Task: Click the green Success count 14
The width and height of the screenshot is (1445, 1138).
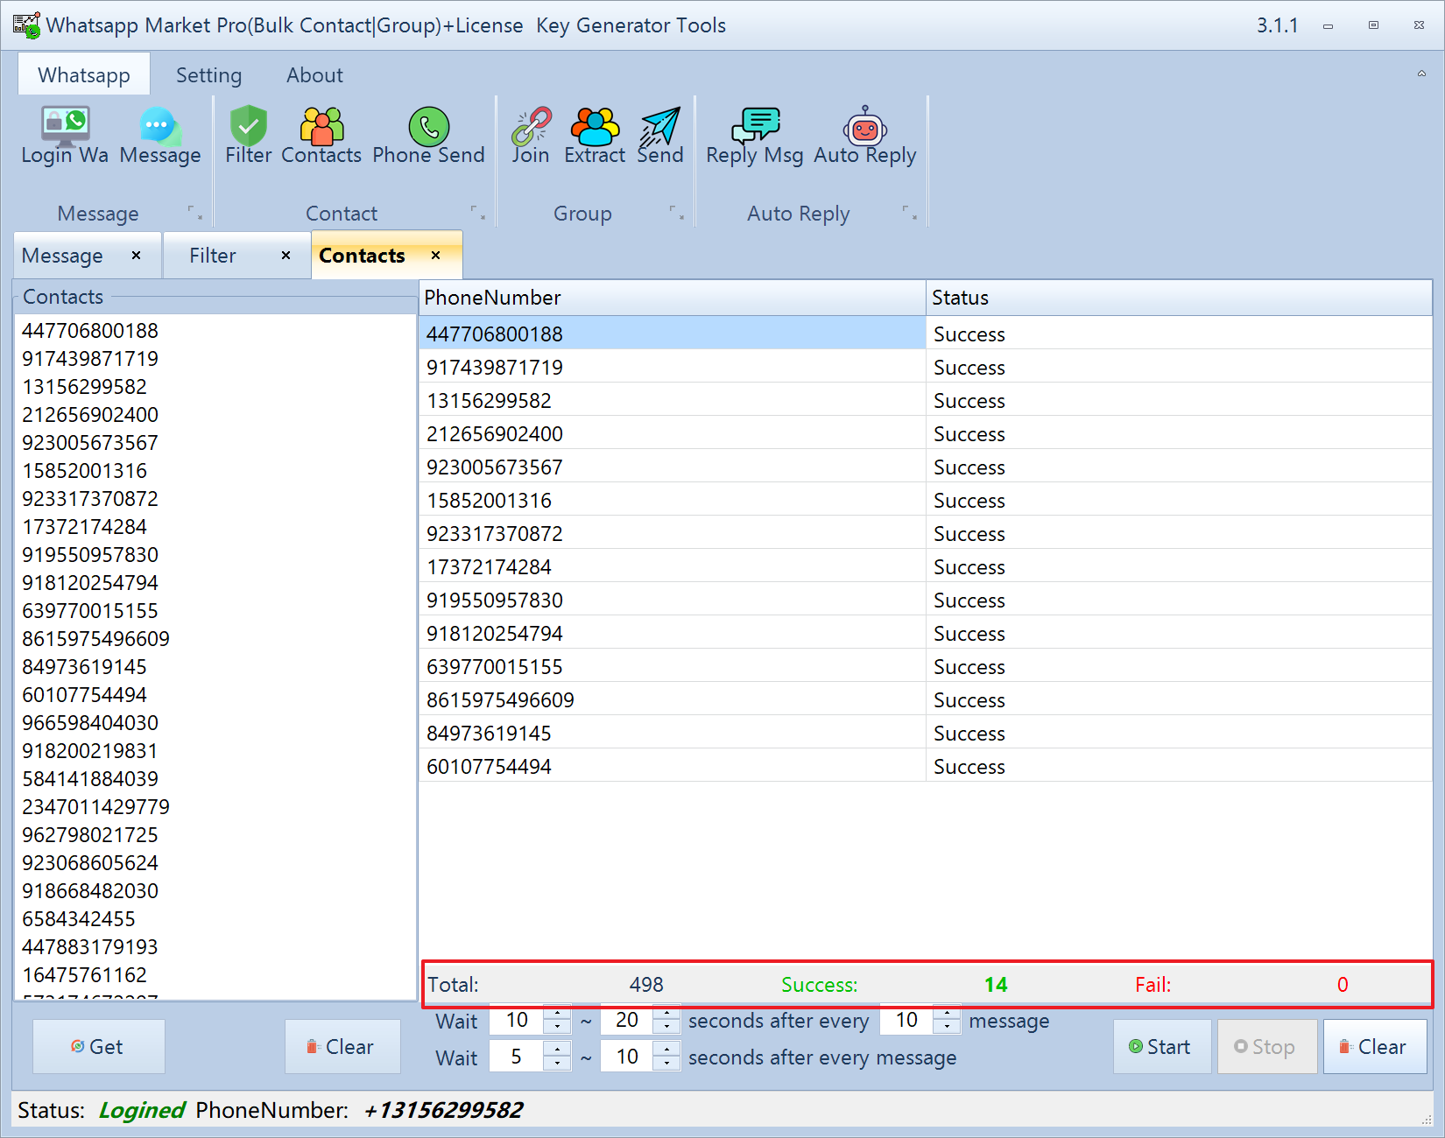Action: 996,985
